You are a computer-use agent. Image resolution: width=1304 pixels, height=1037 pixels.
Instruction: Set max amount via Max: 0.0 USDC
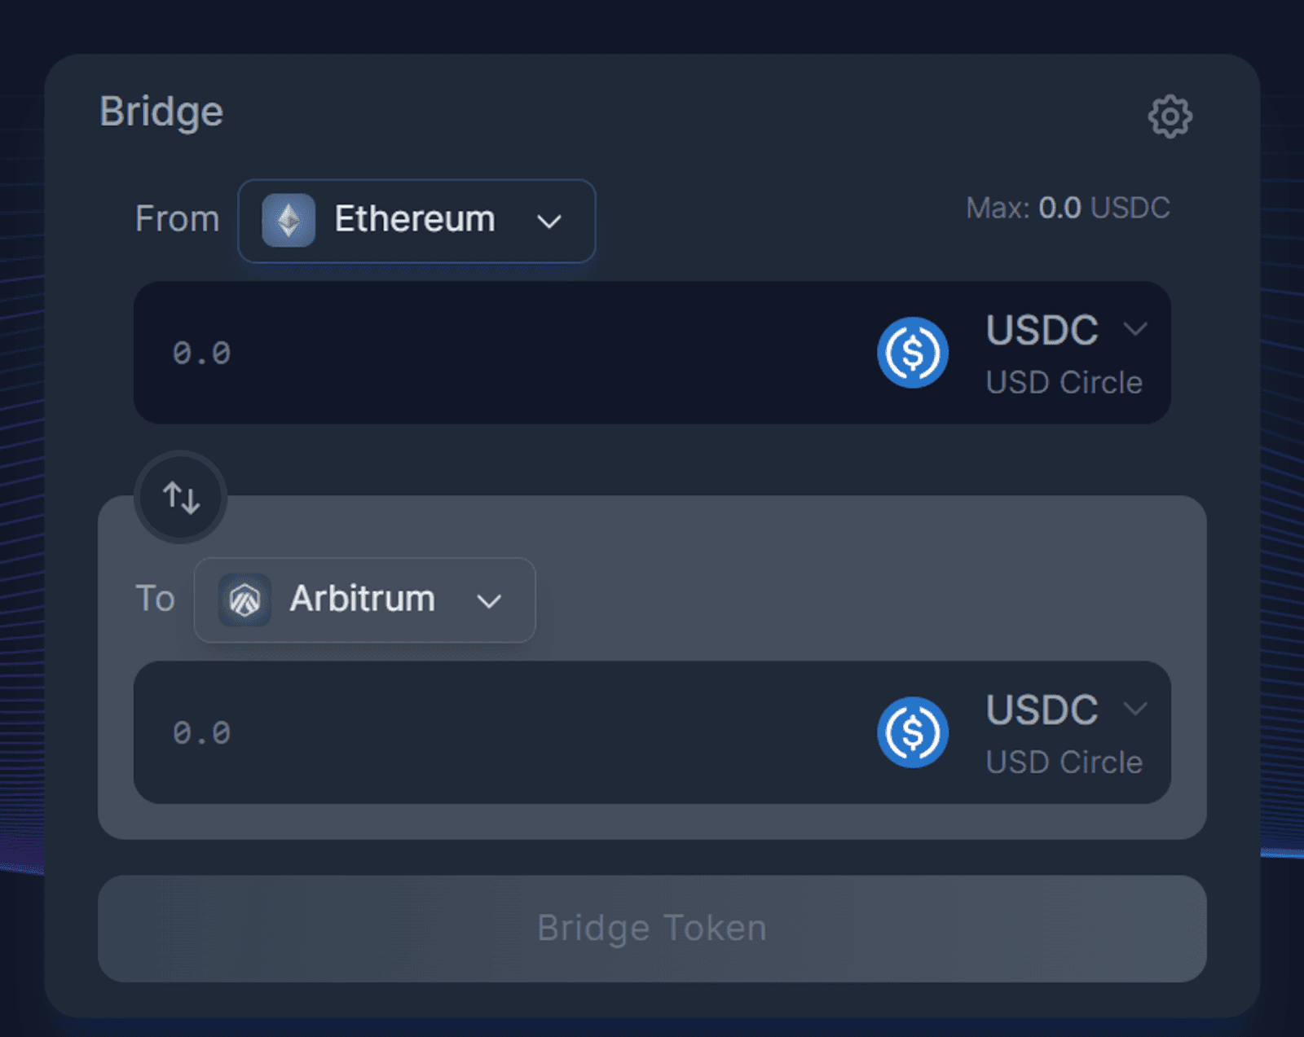click(x=1068, y=208)
